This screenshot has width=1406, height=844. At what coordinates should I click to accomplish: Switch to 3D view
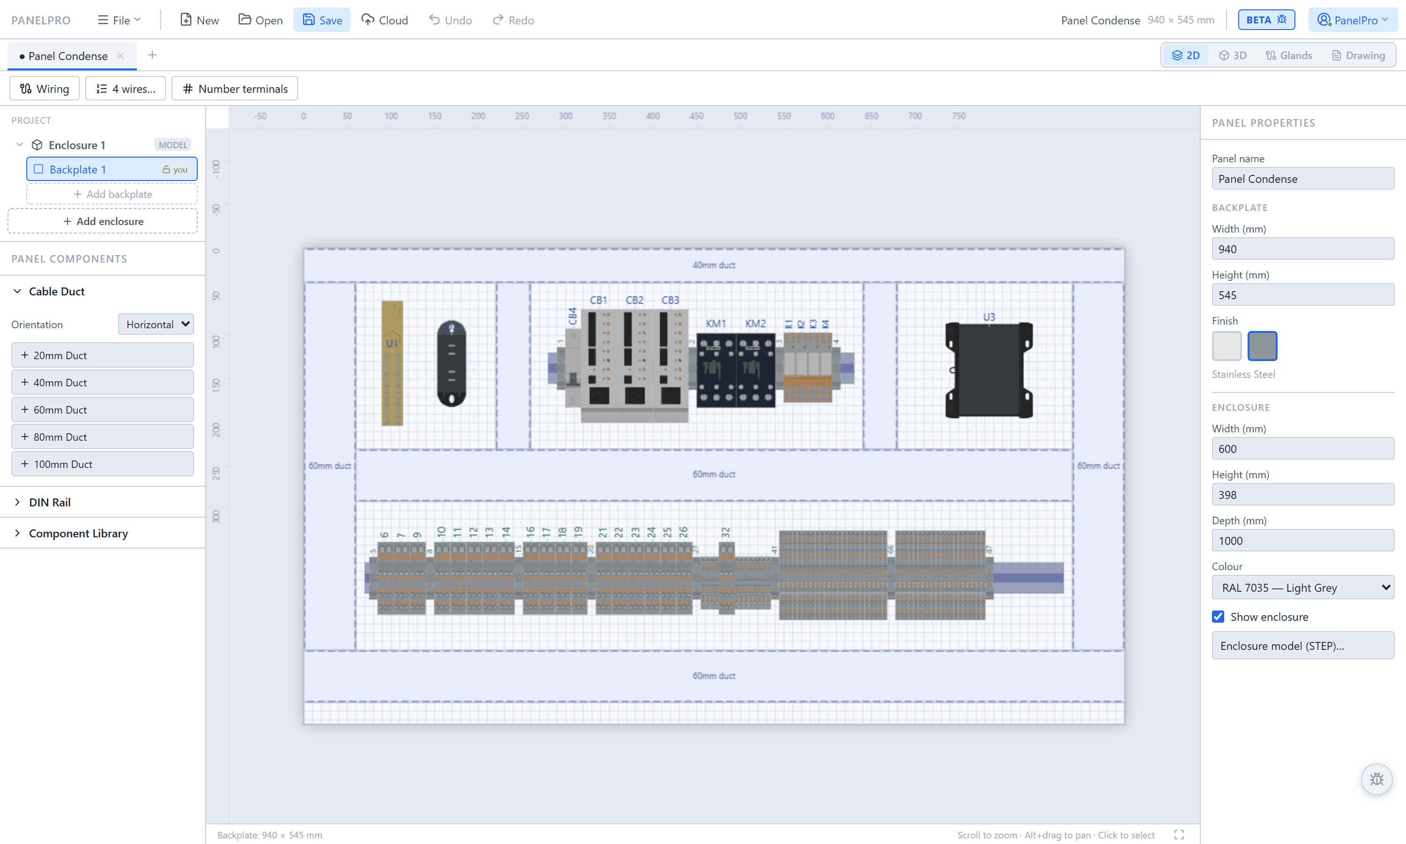pyautogui.click(x=1232, y=55)
